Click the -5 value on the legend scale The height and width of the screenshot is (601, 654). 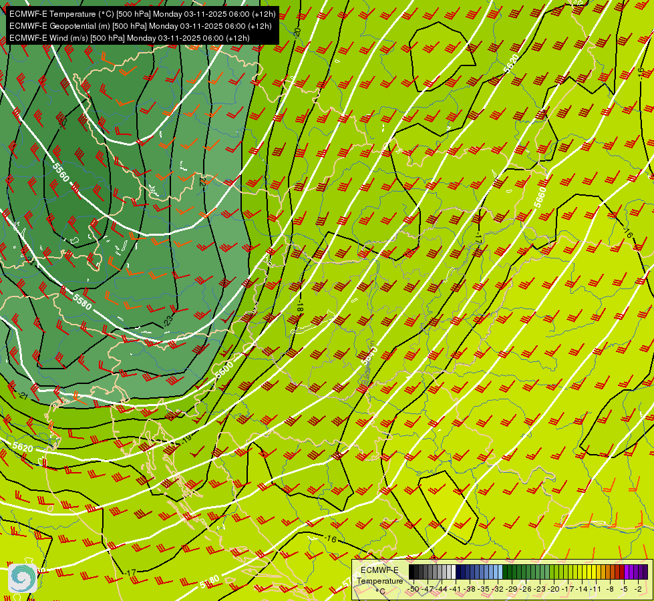624,589
